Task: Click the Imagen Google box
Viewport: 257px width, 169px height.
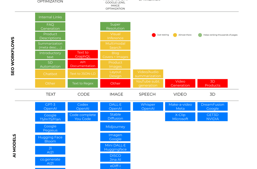Action: 115,137
